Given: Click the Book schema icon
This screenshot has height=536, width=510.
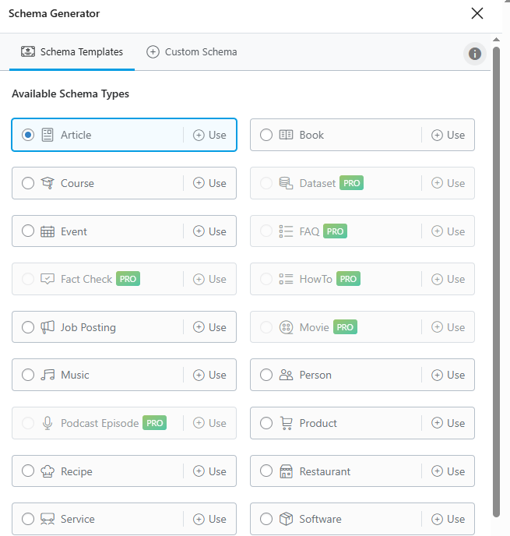Looking at the screenshot, I should [x=286, y=135].
